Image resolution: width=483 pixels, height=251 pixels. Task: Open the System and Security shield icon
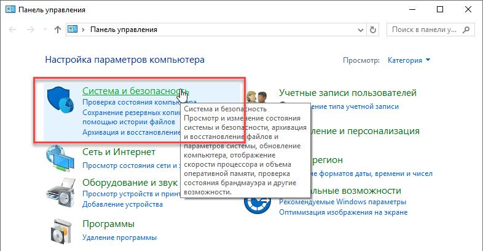(60, 99)
